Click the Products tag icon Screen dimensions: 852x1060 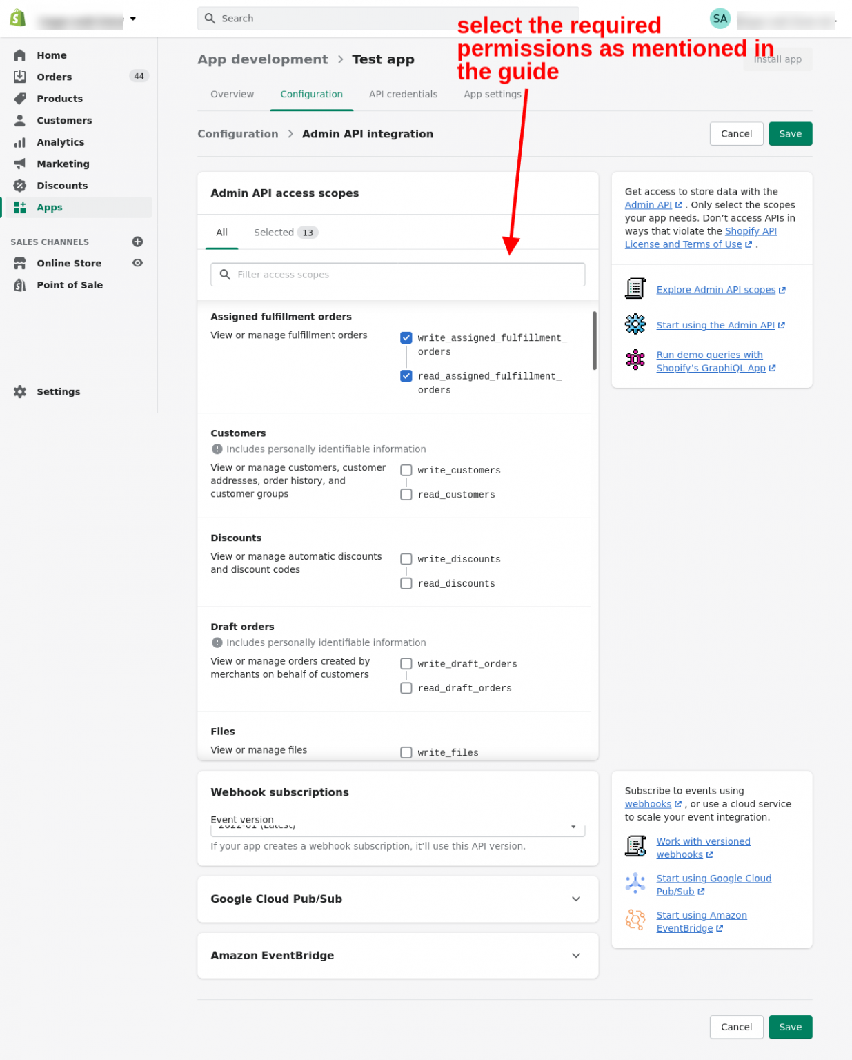point(20,99)
